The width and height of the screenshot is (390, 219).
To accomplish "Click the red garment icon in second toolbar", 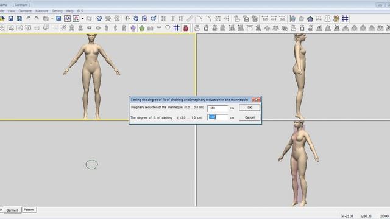I will [x=185, y=28].
